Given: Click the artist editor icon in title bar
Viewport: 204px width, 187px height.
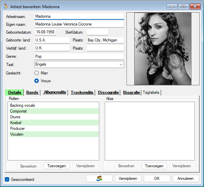Looking at the screenshot, I should click(x=6, y=6).
